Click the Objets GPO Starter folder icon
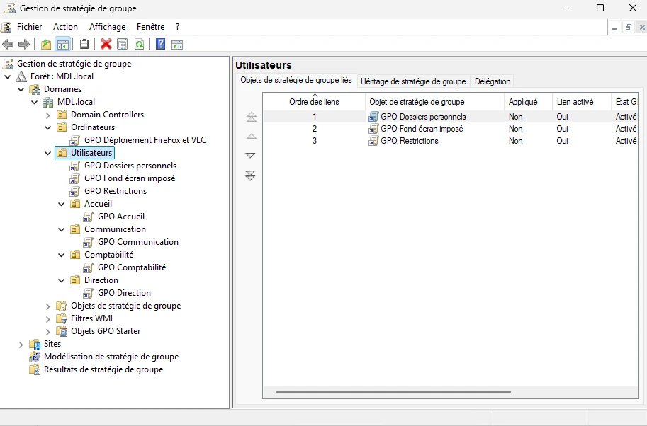Viewport: 647px width, 426px height. [x=62, y=331]
